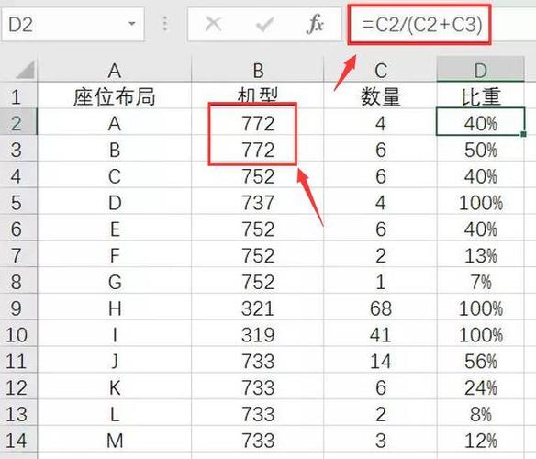Click the cancel X icon in formula bar

[x=213, y=24]
